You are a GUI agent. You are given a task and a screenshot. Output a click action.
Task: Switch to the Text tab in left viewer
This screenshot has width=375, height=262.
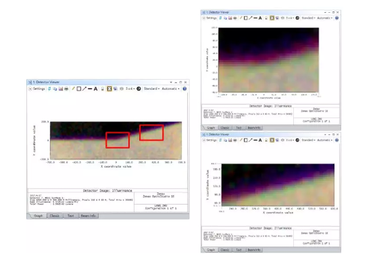click(x=70, y=215)
